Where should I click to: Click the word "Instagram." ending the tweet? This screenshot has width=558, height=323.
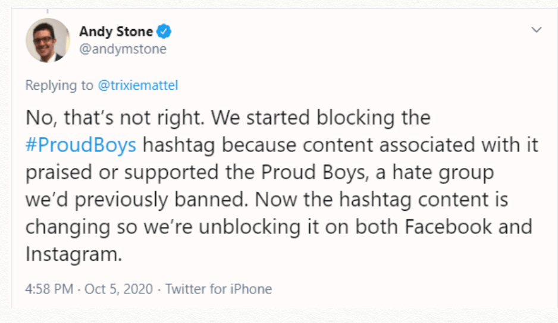74,254
